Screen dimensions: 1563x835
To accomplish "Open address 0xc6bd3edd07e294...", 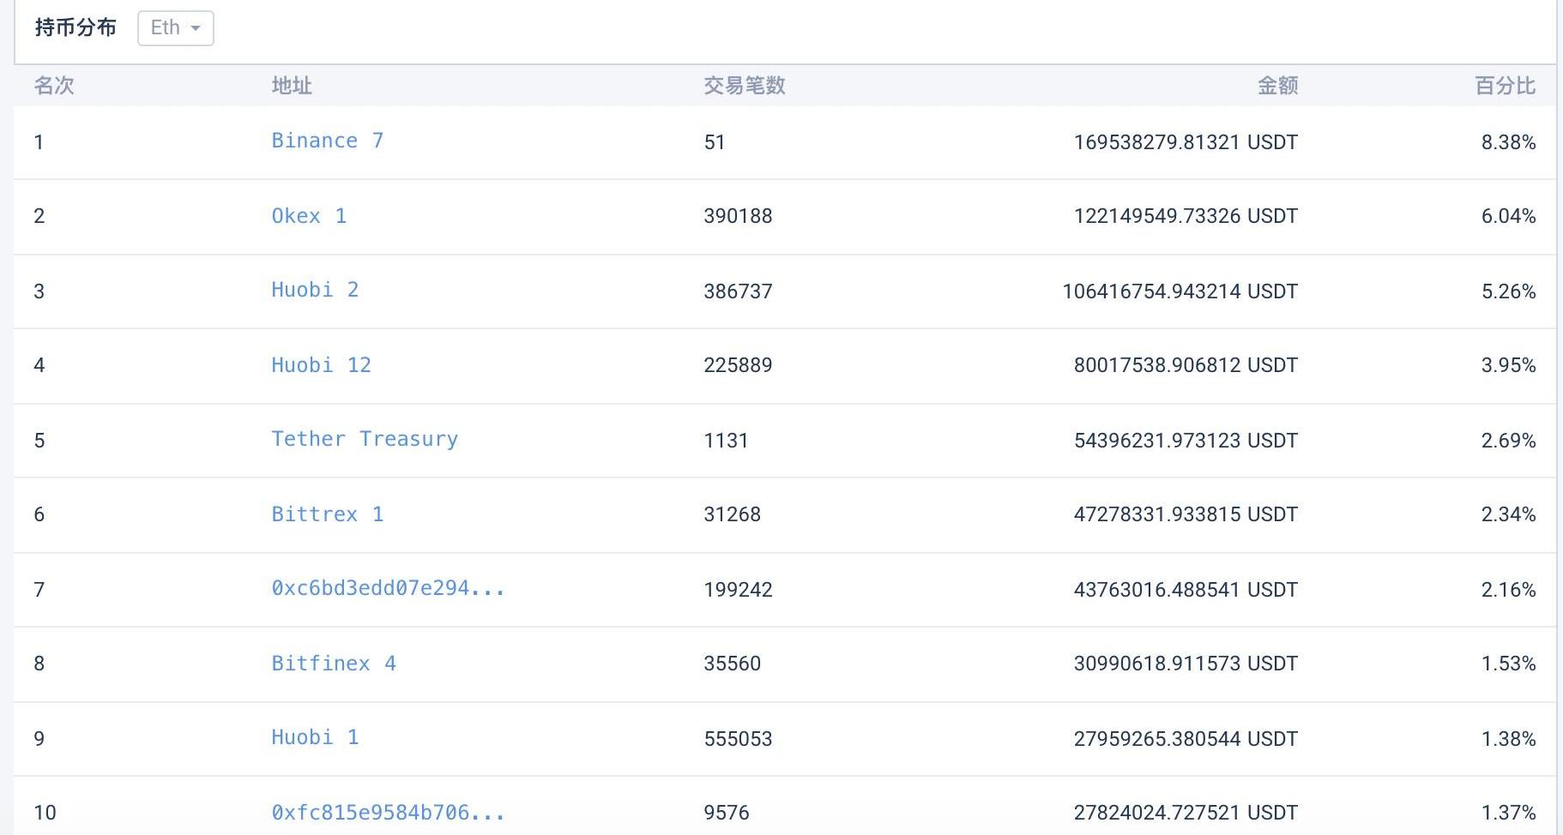I will [388, 588].
